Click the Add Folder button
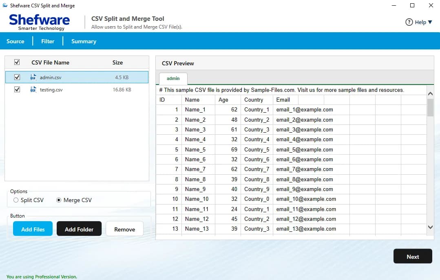Image resolution: width=440 pixels, height=280 pixels. 79,229
